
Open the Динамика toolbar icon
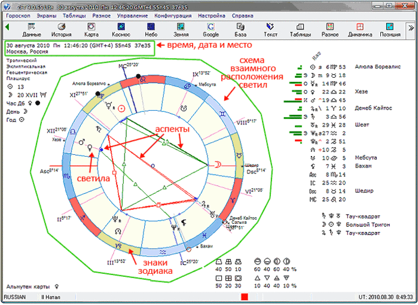coord(360,30)
